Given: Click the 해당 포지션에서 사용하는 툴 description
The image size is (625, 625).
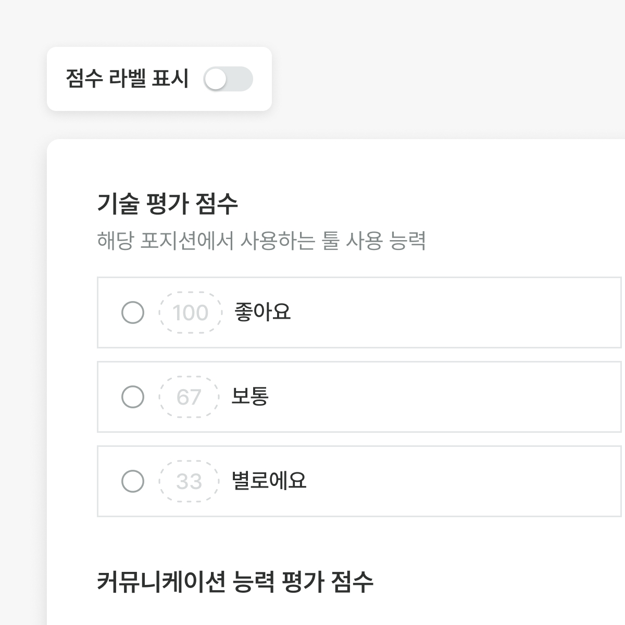Looking at the screenshot, I should pos(261,241).
